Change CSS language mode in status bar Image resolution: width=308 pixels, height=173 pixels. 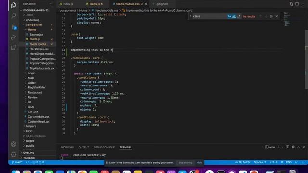289,162
